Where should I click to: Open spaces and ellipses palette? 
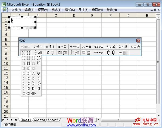pos(38,47)
